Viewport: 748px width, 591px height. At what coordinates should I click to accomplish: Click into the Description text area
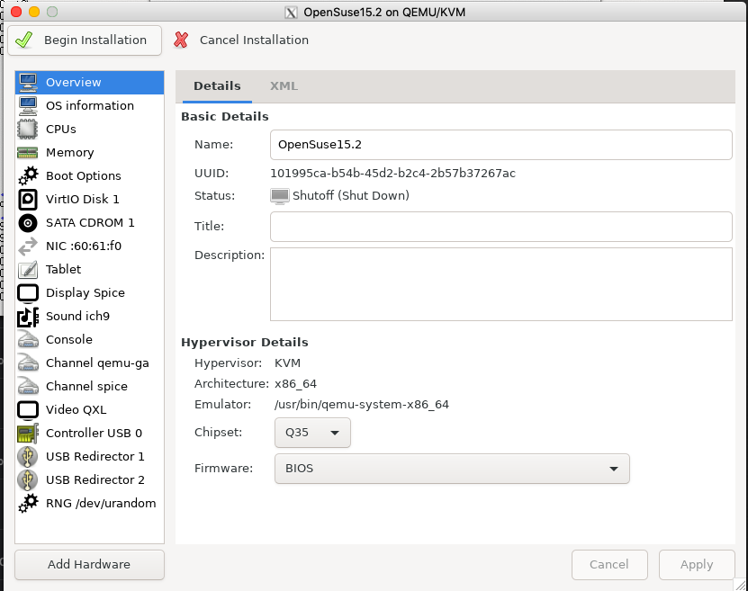pyautogui.click(x=500, y=284)
